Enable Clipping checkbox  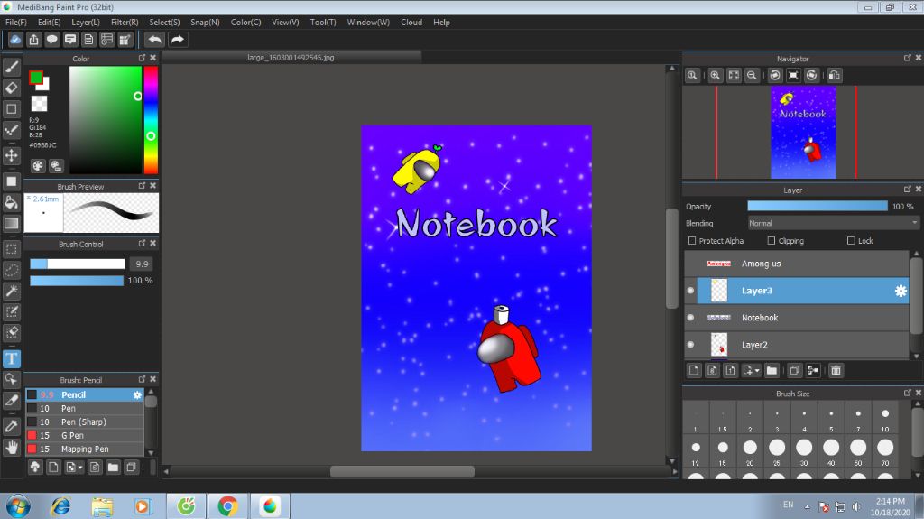772,241
